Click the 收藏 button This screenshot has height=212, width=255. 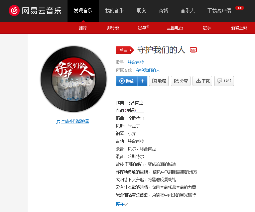[159, 81]
